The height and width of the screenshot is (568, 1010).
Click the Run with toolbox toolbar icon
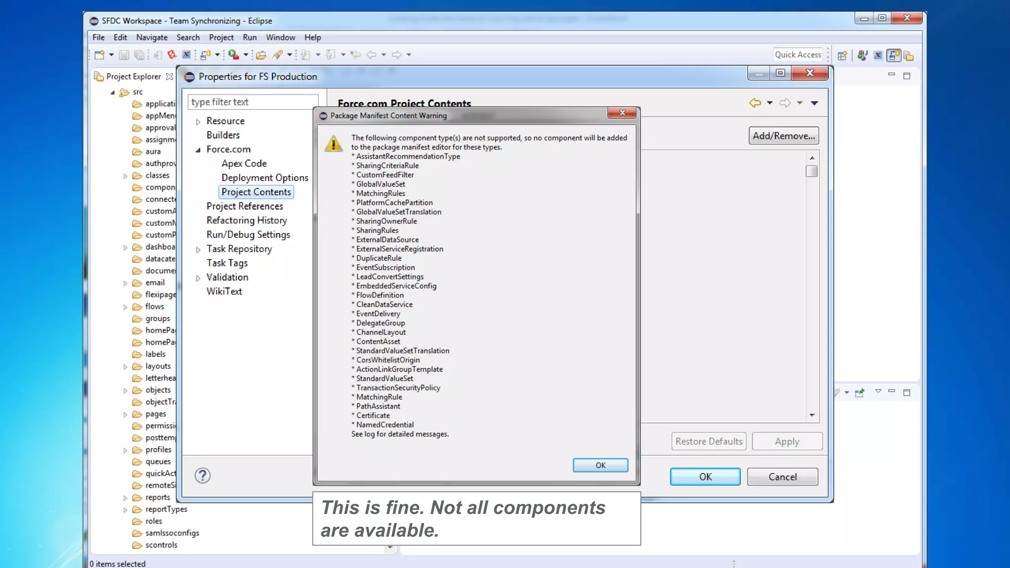click(233, 55)
